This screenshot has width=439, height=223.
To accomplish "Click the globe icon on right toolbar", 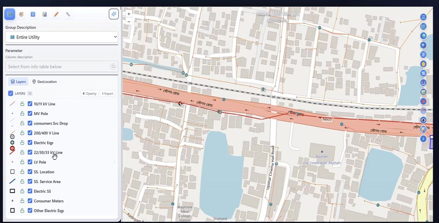I will [x=423, y=36].
